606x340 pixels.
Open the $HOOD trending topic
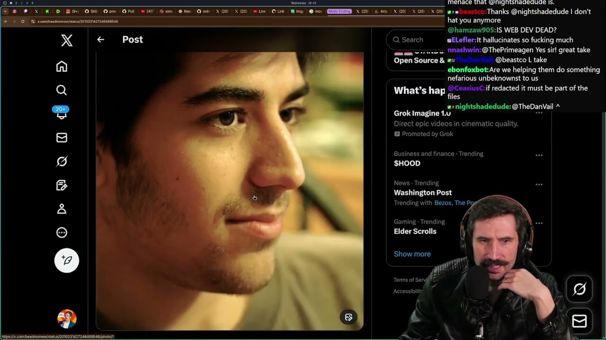[407, 163]
